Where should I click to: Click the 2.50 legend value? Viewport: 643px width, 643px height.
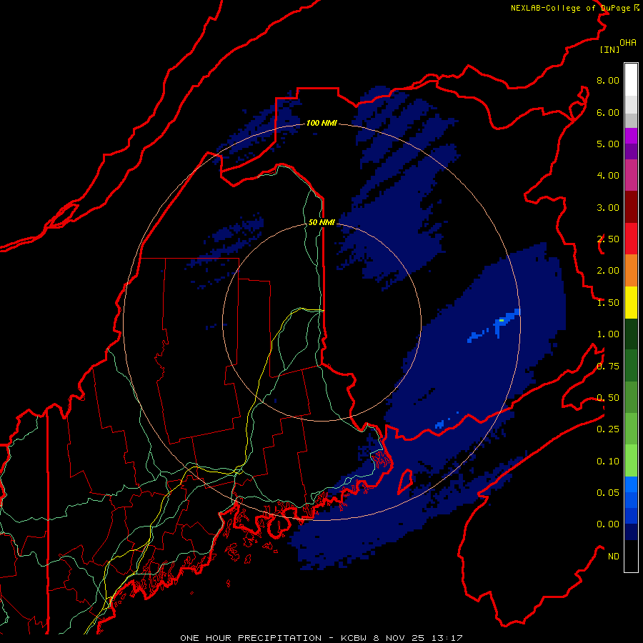tap(608, 239)
